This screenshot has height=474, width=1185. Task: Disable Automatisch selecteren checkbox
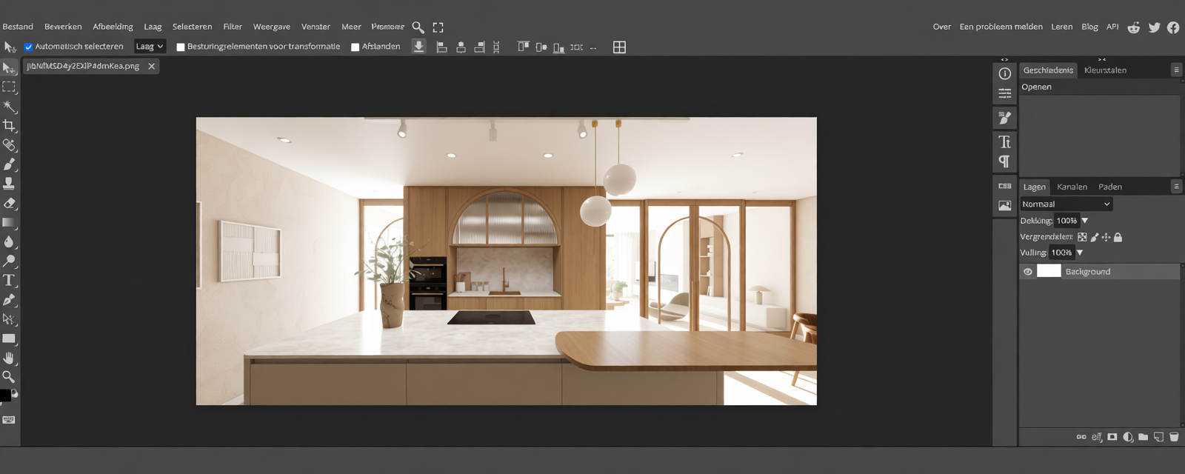[28, 47]
